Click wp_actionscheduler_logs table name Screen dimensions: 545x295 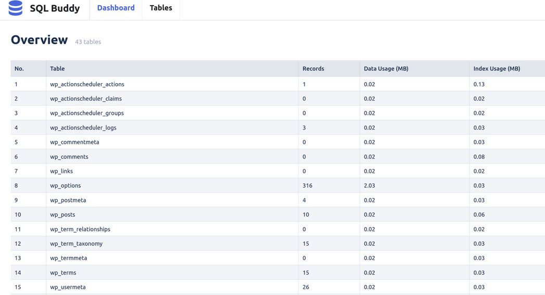83,128
